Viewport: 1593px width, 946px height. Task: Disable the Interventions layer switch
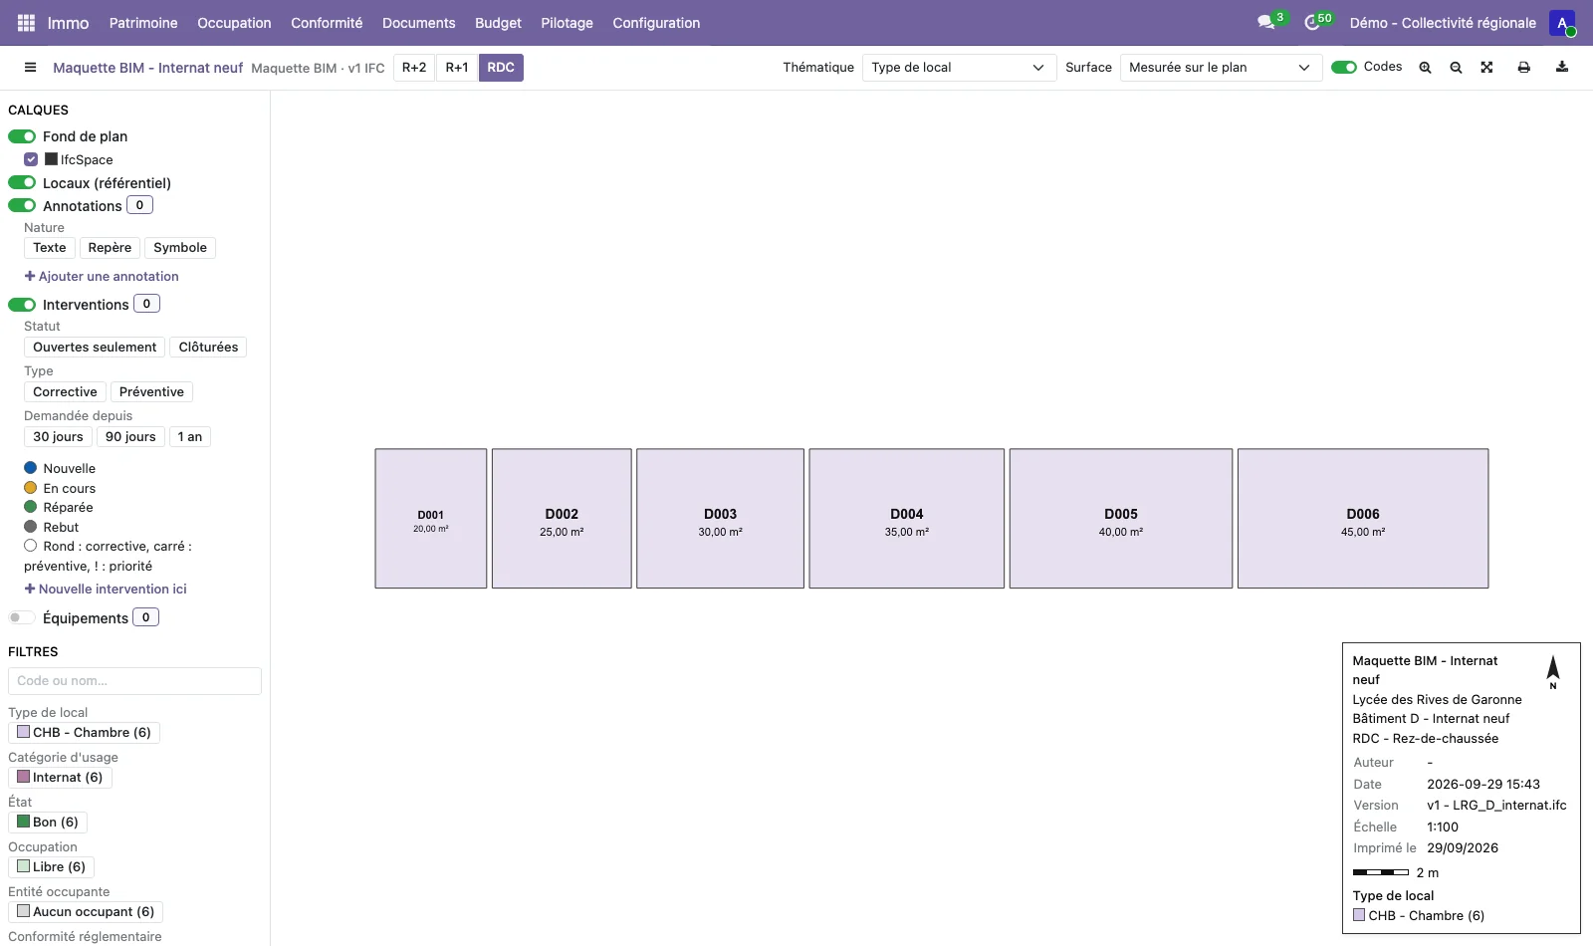click(22, 305)
